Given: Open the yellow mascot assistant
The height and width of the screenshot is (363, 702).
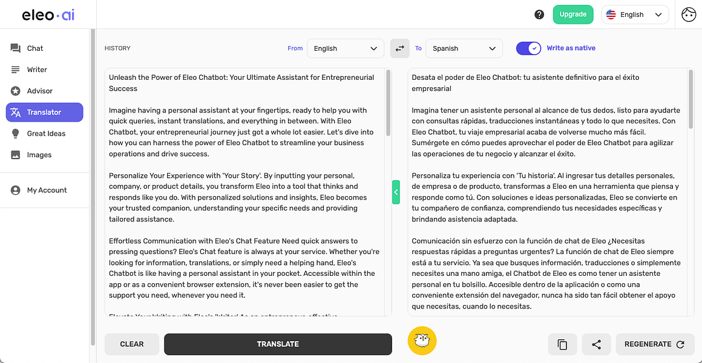Looking at the screenshot, I should coord(422,341).
